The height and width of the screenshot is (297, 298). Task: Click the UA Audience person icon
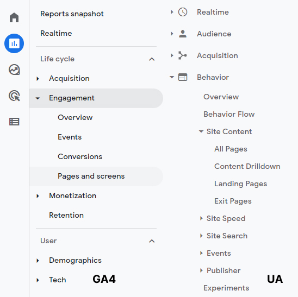tap(183, 34)
